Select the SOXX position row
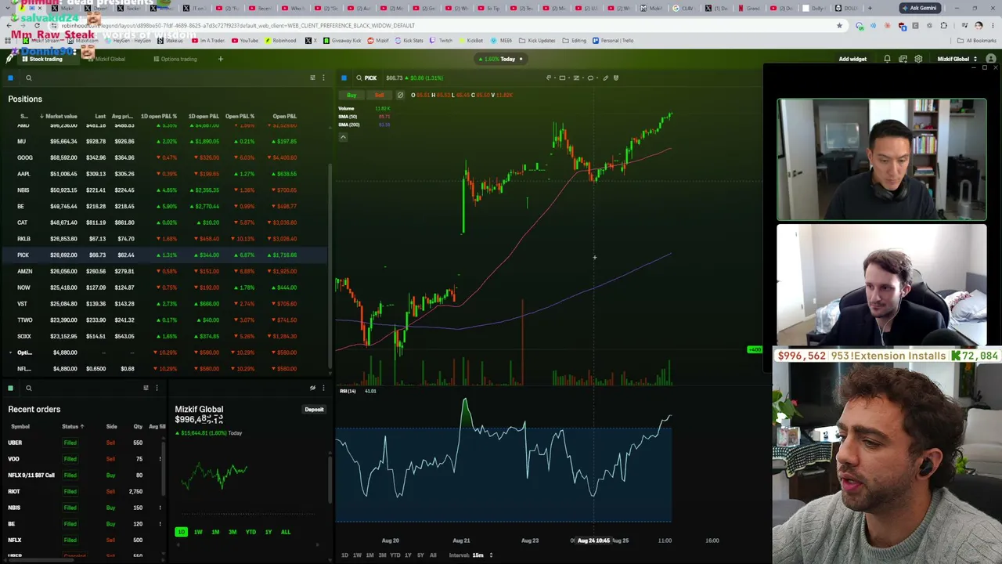 point(166,336)
